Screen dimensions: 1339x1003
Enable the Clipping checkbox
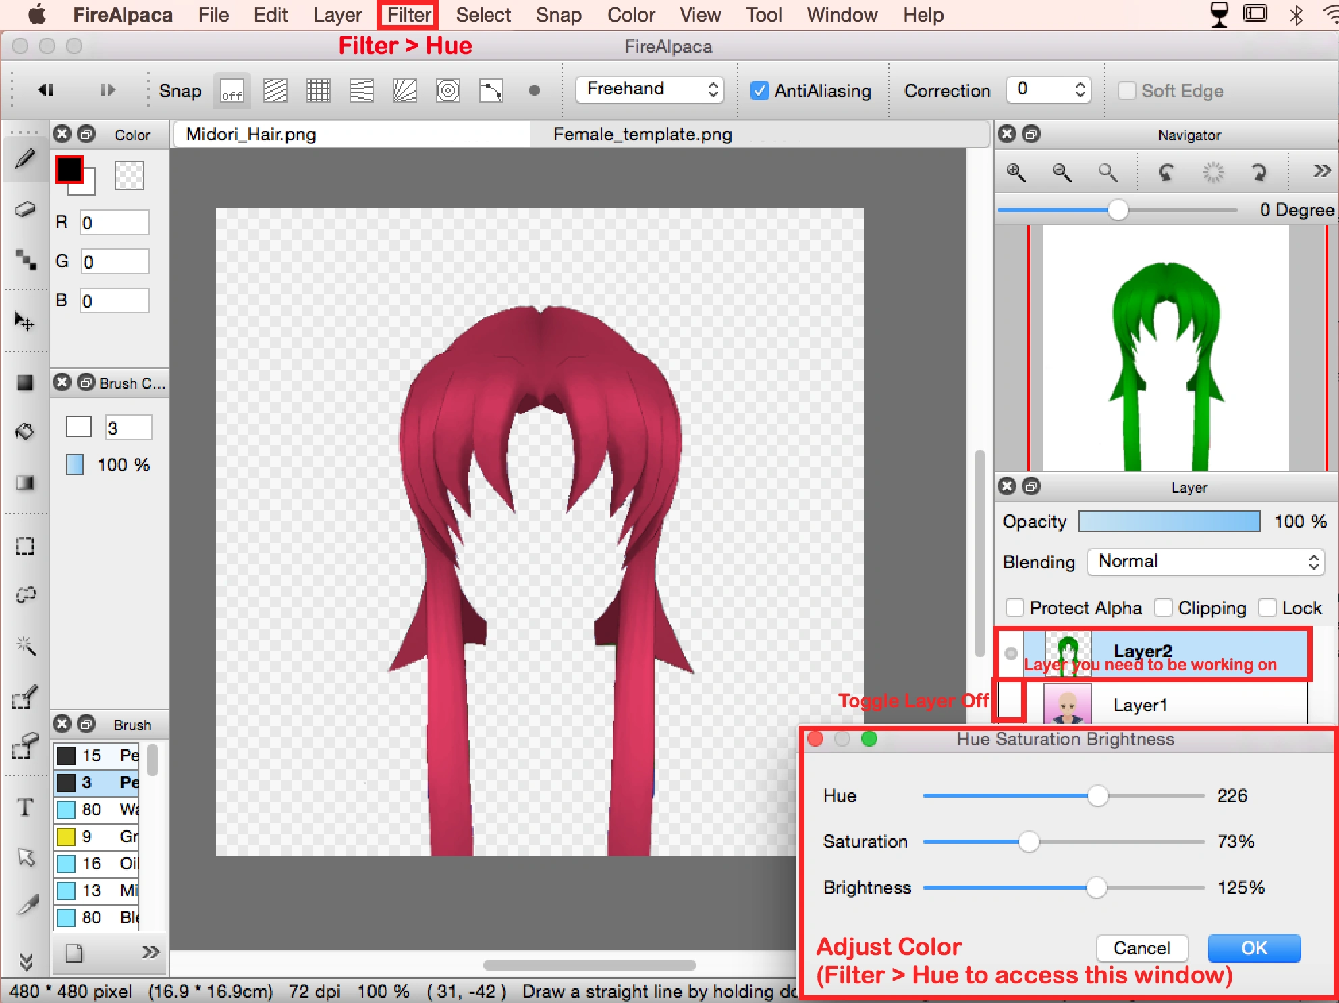1163,608
